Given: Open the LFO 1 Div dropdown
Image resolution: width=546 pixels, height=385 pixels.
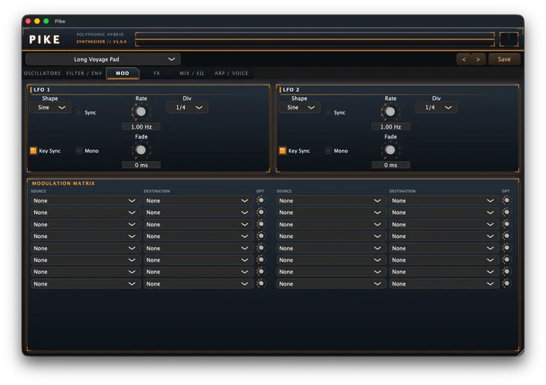Looking at the screenshot, I should click(x=187, y=108).
